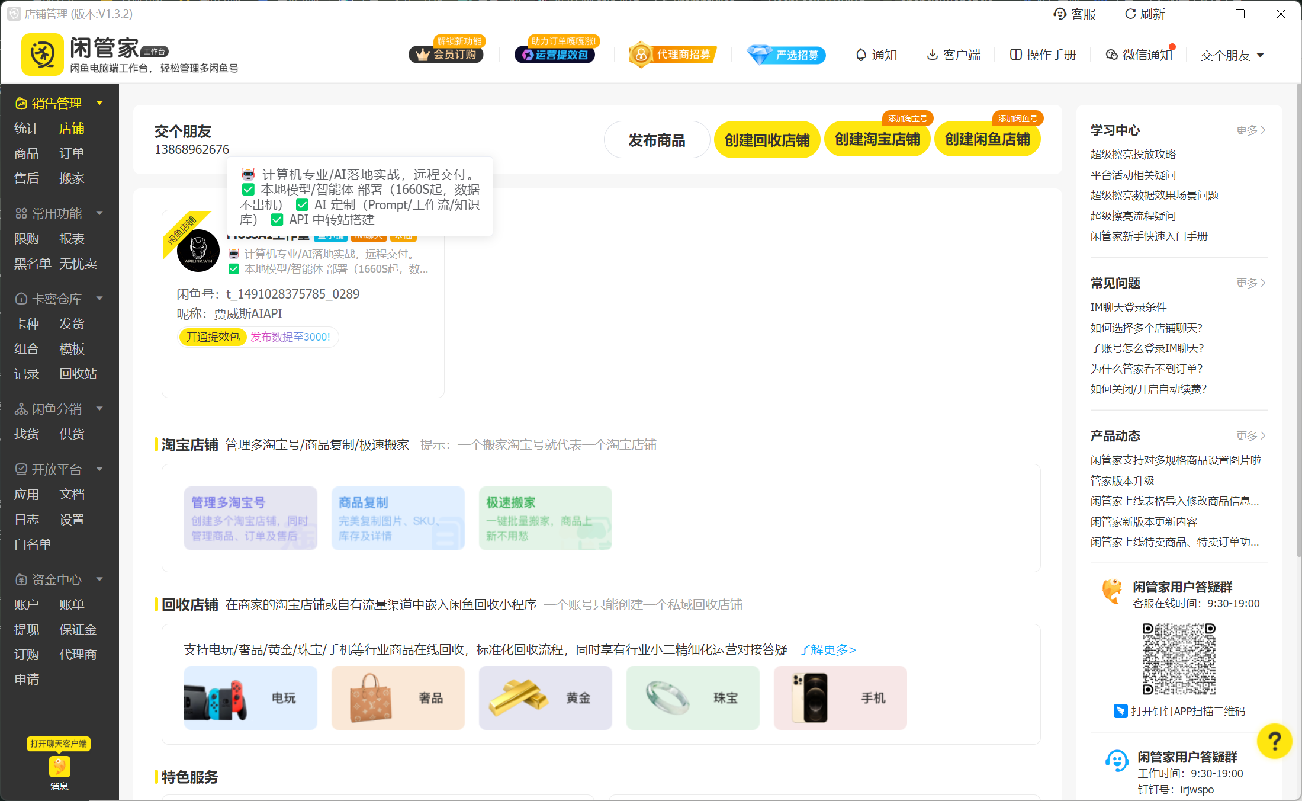The height and width of the screenshot is (801, 1302).
Task: Collapse 卡密仓库 sidebar section
Action: (x=99, y=299)
